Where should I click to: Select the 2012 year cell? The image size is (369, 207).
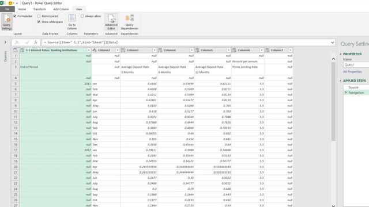tap(55, 150)
